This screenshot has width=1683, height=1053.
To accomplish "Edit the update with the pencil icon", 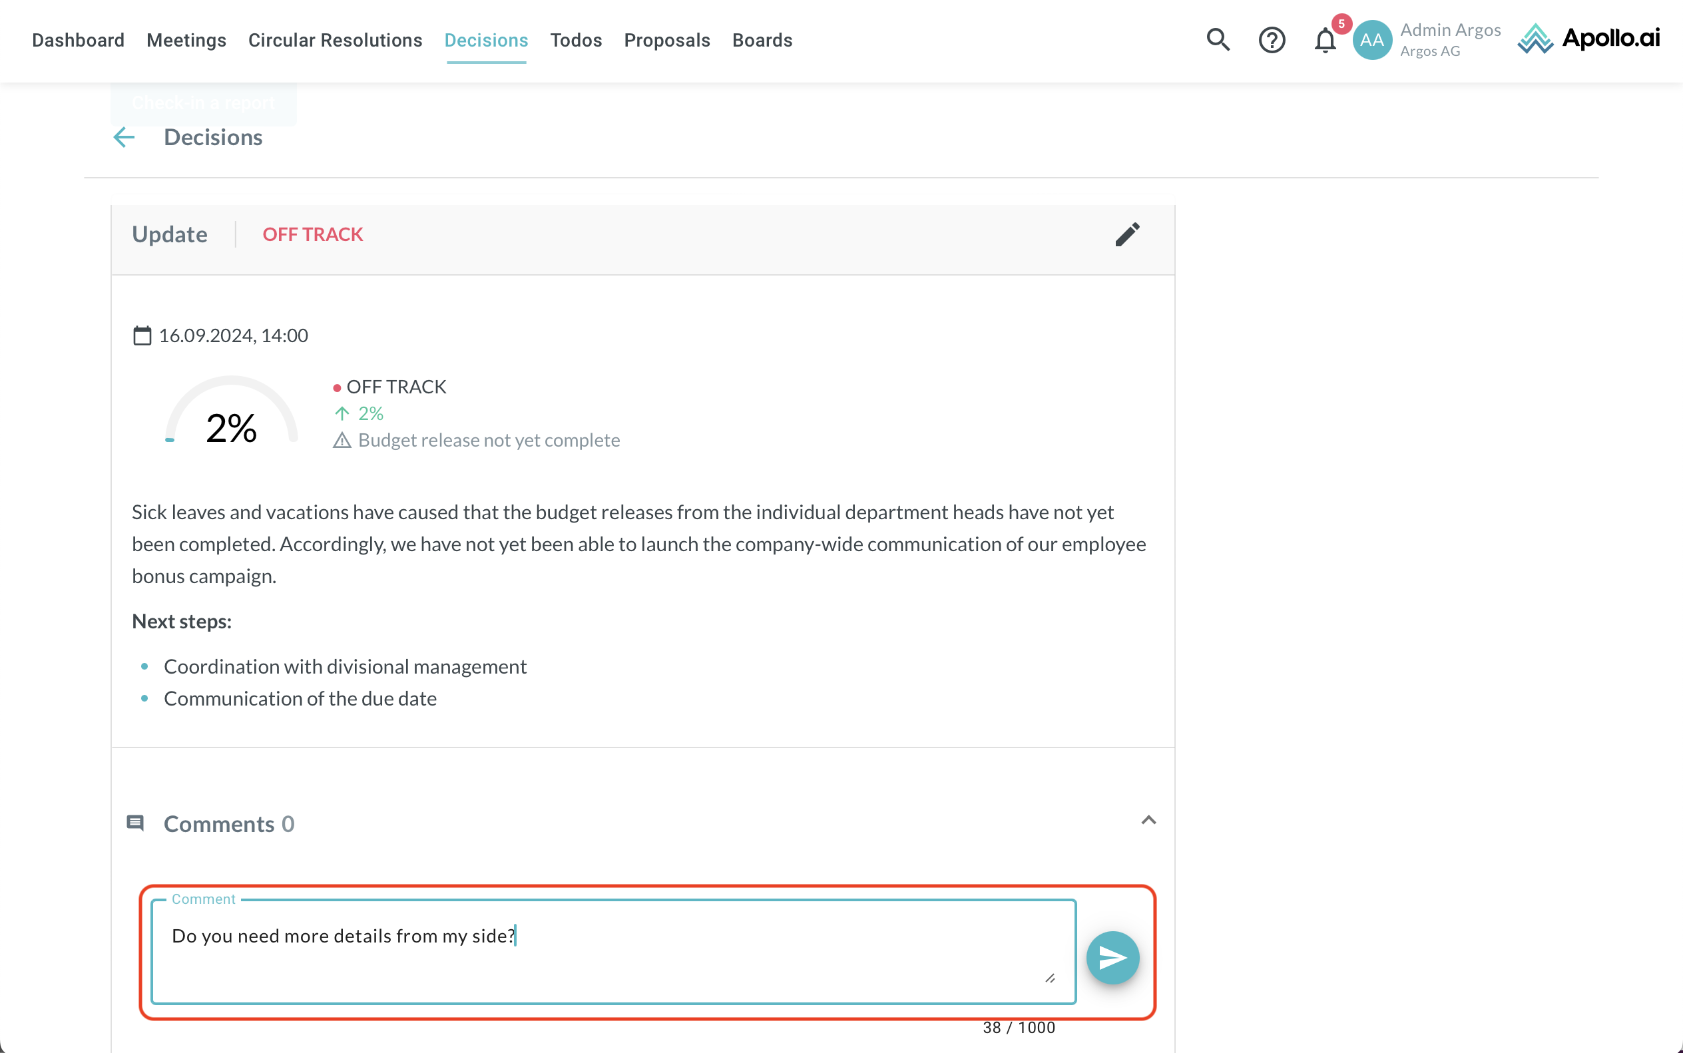I will coord(1127,235).
